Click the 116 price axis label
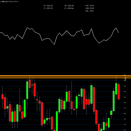Image resolution: width=131 pixels, height=131 pixels. coord(125,124)
